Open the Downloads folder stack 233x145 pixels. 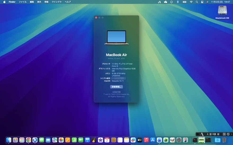pyautogui.click(x=217, y=140)
